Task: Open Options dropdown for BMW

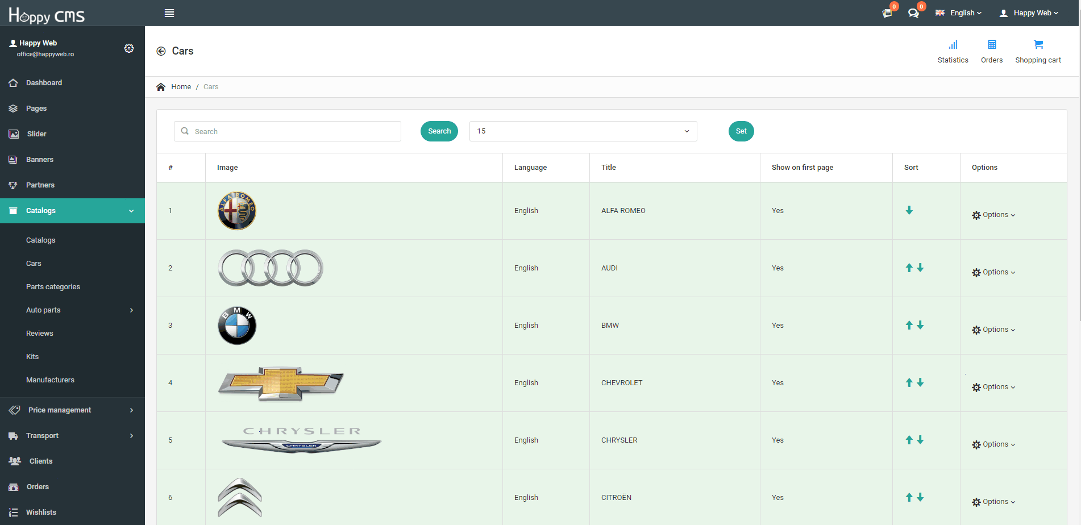Action: (x=993, y=330)
